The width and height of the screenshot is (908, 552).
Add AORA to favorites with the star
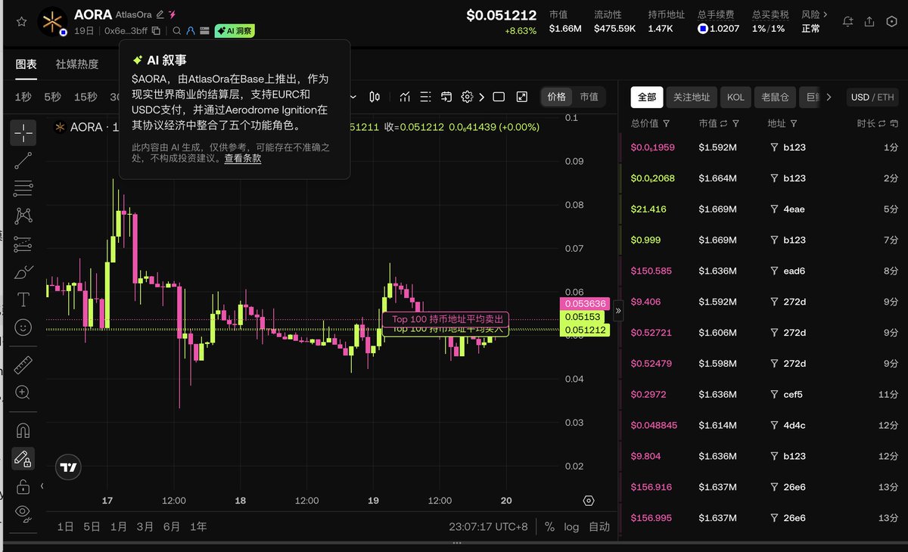[21, 22]
